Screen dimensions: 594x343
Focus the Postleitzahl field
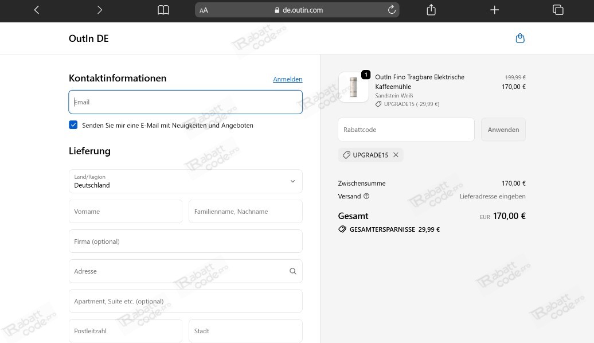tap(126, 331)
